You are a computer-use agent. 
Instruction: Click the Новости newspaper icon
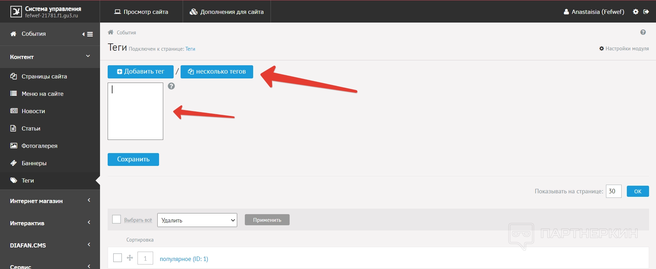pos(14,111)
